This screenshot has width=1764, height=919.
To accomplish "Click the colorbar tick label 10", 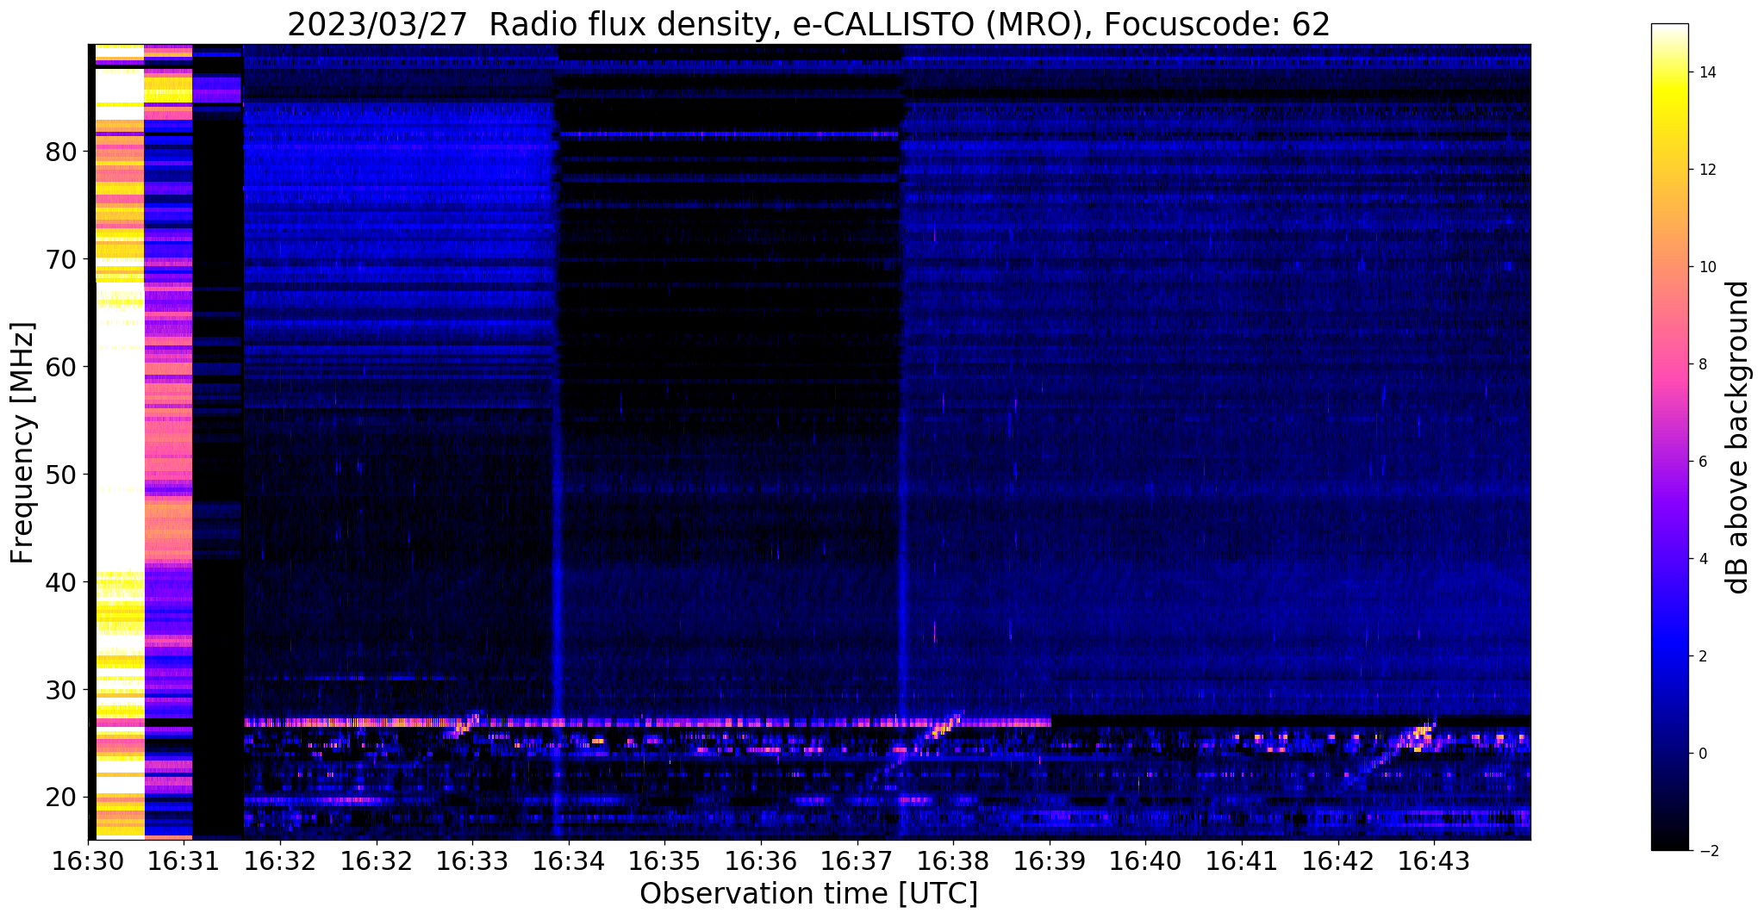I will [x=1705, y=267].
